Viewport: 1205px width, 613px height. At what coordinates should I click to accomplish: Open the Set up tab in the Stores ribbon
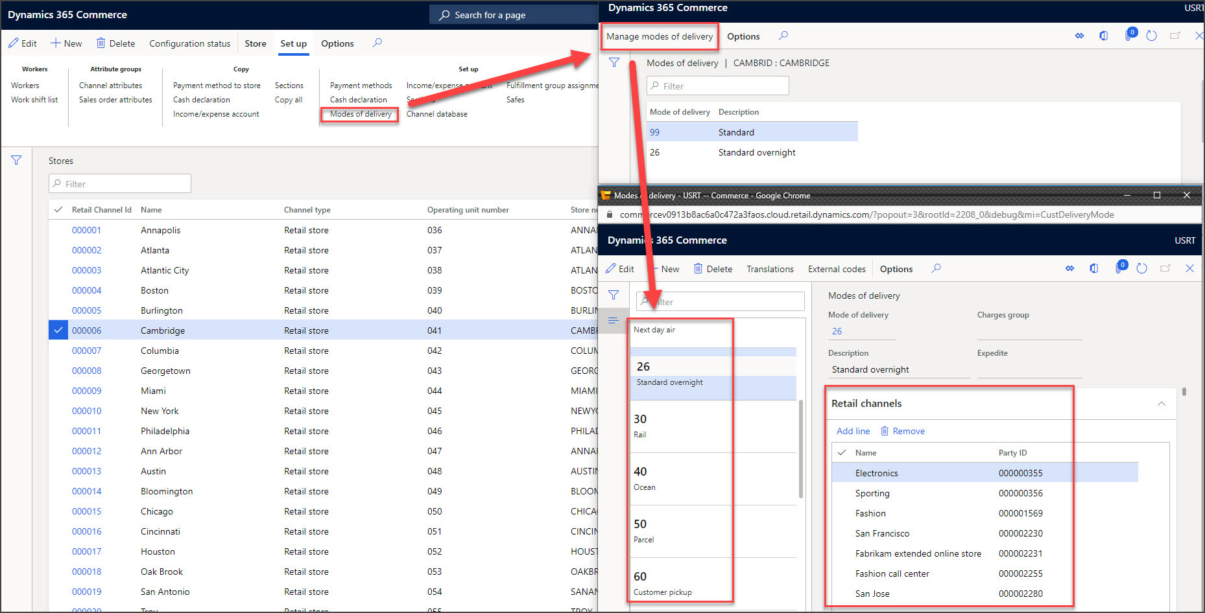(294, 43)
